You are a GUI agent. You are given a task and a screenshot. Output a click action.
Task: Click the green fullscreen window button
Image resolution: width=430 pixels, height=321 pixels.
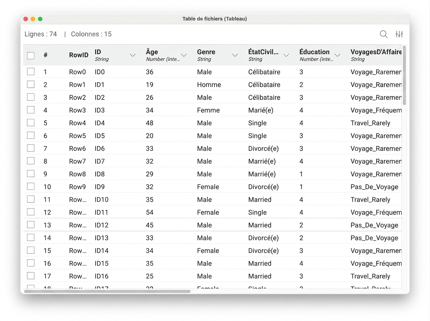pyautogui.click(x=40, y=19)
